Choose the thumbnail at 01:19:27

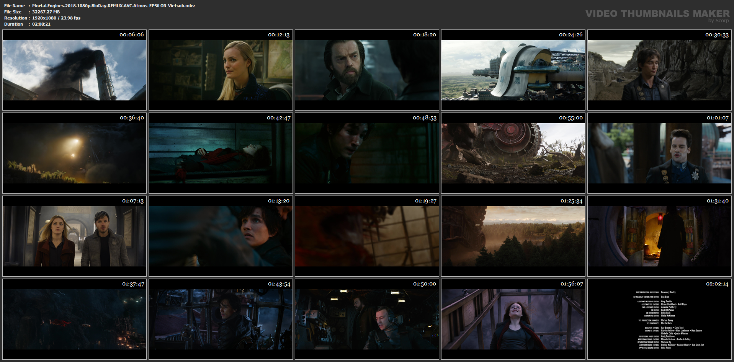coord(367,236)
